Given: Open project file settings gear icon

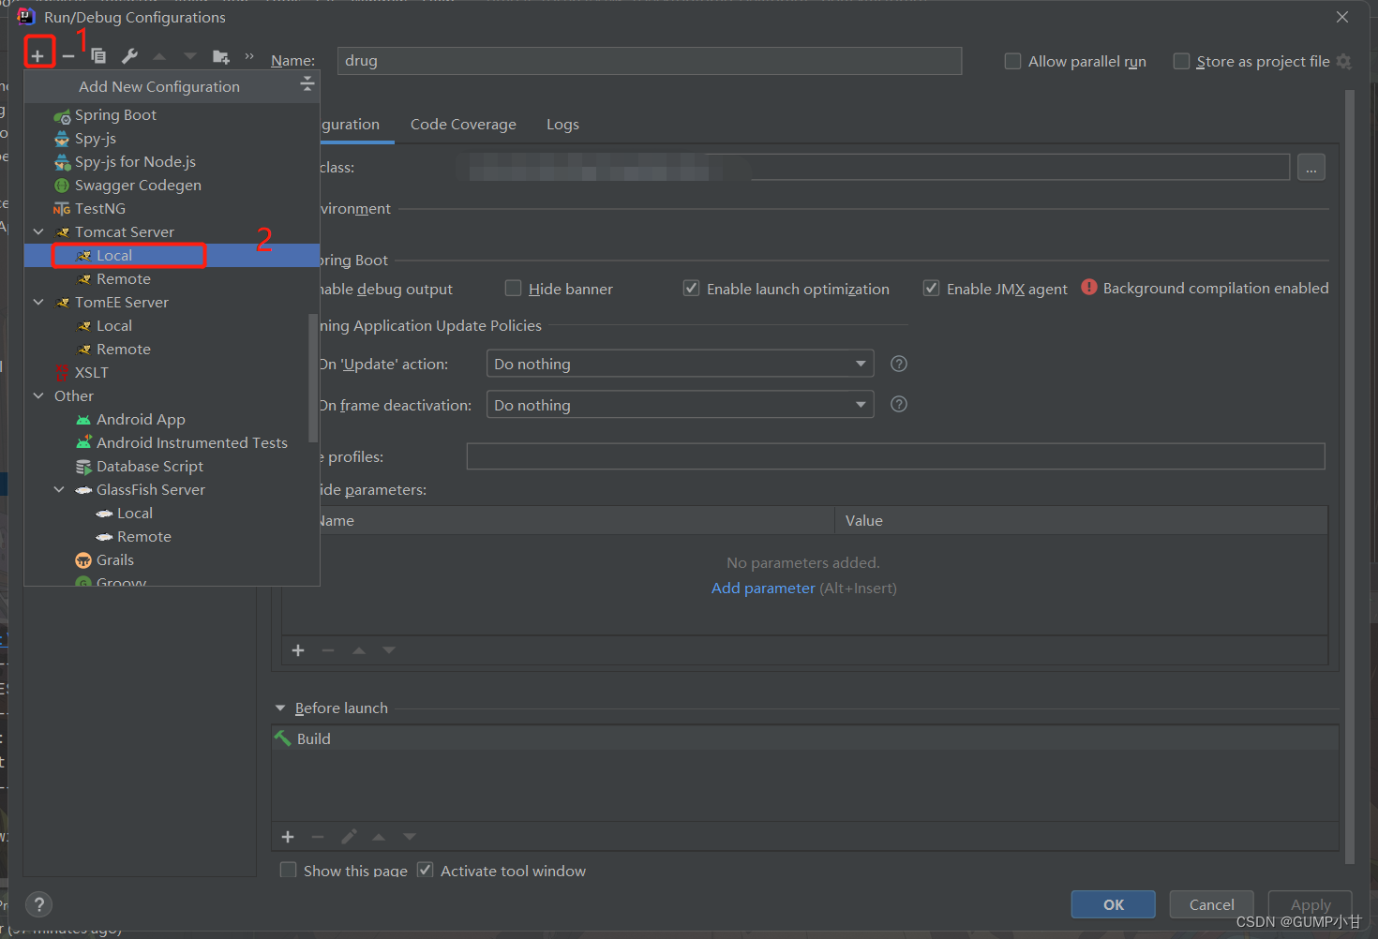Looking at the screenshot, I should (1344, 61).
